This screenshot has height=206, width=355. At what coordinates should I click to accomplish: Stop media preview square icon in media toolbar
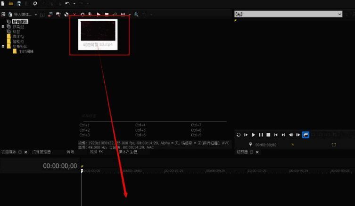pyautogui.click(x=107, y=15)
